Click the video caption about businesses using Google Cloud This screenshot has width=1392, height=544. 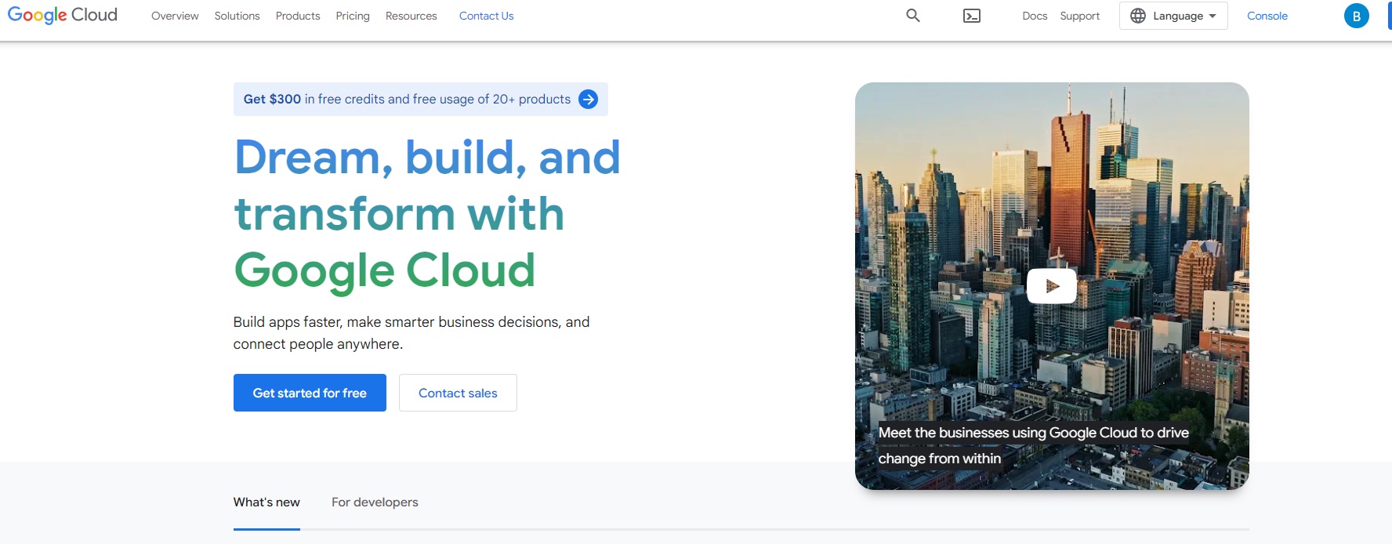coord(1033,445)
